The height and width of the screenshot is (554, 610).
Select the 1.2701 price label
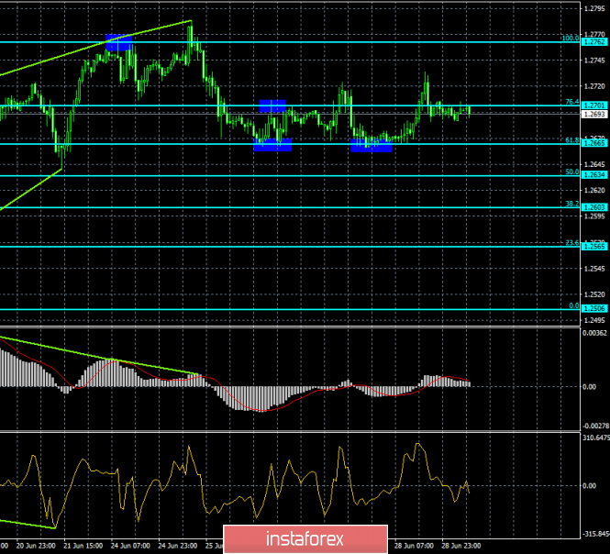[593, 106]
